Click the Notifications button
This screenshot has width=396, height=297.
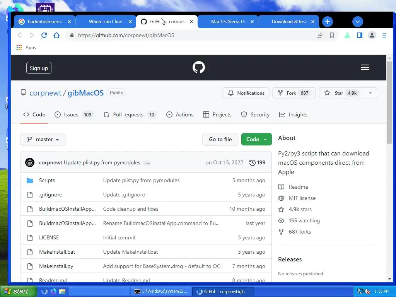coord(246,93)
